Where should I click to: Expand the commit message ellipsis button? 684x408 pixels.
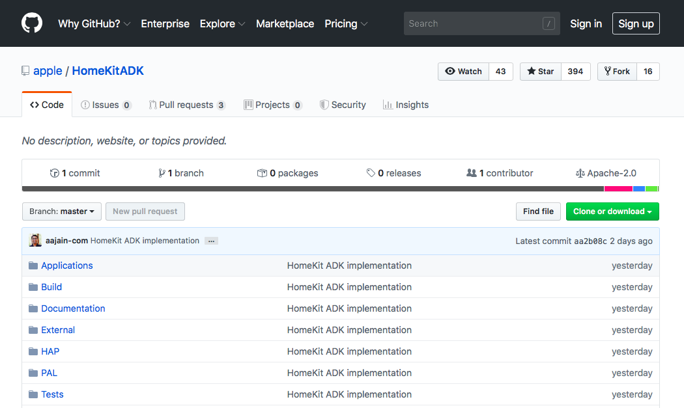[211, 241]
